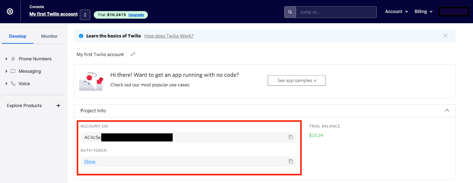This screenshot has width=473, height=183.
Task: Click the search magnifier icon
Action: coord(290,12)
